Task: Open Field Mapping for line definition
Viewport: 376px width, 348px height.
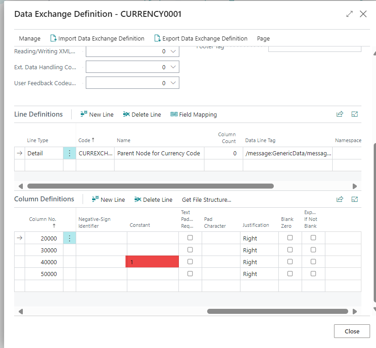Action: tap(193, 115)
